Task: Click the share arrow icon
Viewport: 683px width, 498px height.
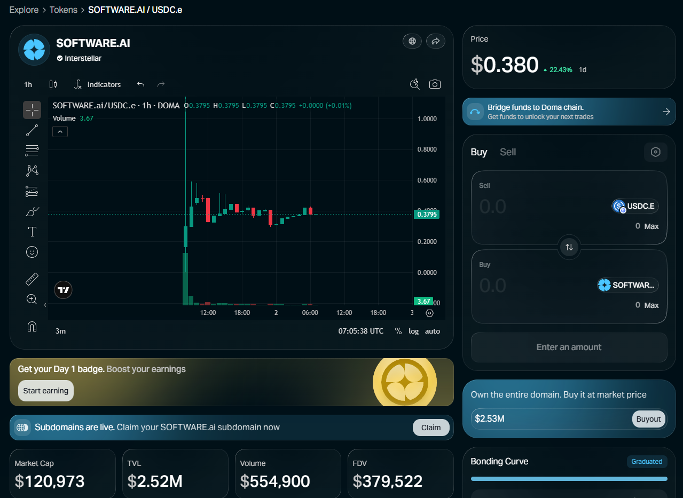Action: coord(436,41)
